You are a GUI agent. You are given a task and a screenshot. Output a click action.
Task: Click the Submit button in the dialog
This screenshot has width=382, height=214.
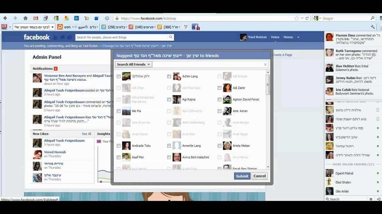tap(242, 176)
